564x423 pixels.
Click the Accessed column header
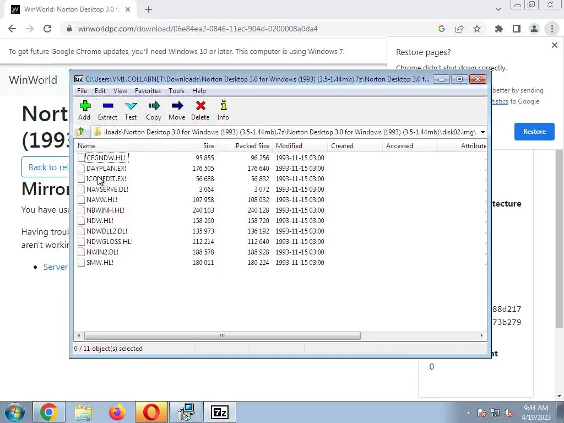(410, 145)
